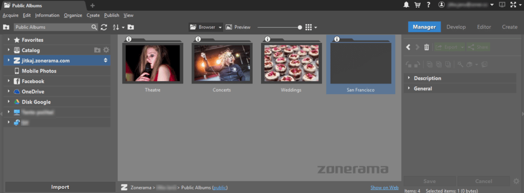Switch to the Create module
The width and height of the screenshot is (524, 193).
510,27
